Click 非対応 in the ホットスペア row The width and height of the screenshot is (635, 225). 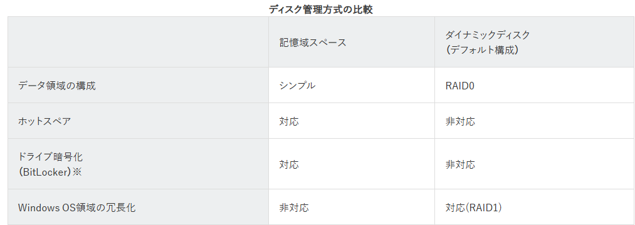[x=460, y=121]
